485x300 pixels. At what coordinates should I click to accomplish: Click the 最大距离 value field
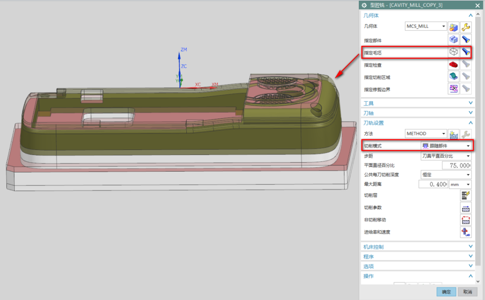click(433, 185)
